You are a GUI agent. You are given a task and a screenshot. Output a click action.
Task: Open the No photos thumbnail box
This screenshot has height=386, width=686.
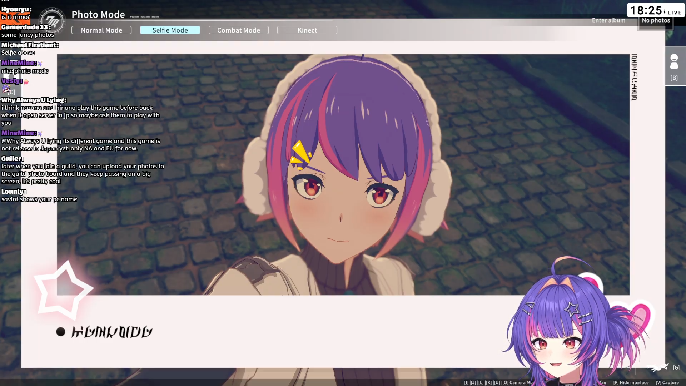click(x=656, y=21)
